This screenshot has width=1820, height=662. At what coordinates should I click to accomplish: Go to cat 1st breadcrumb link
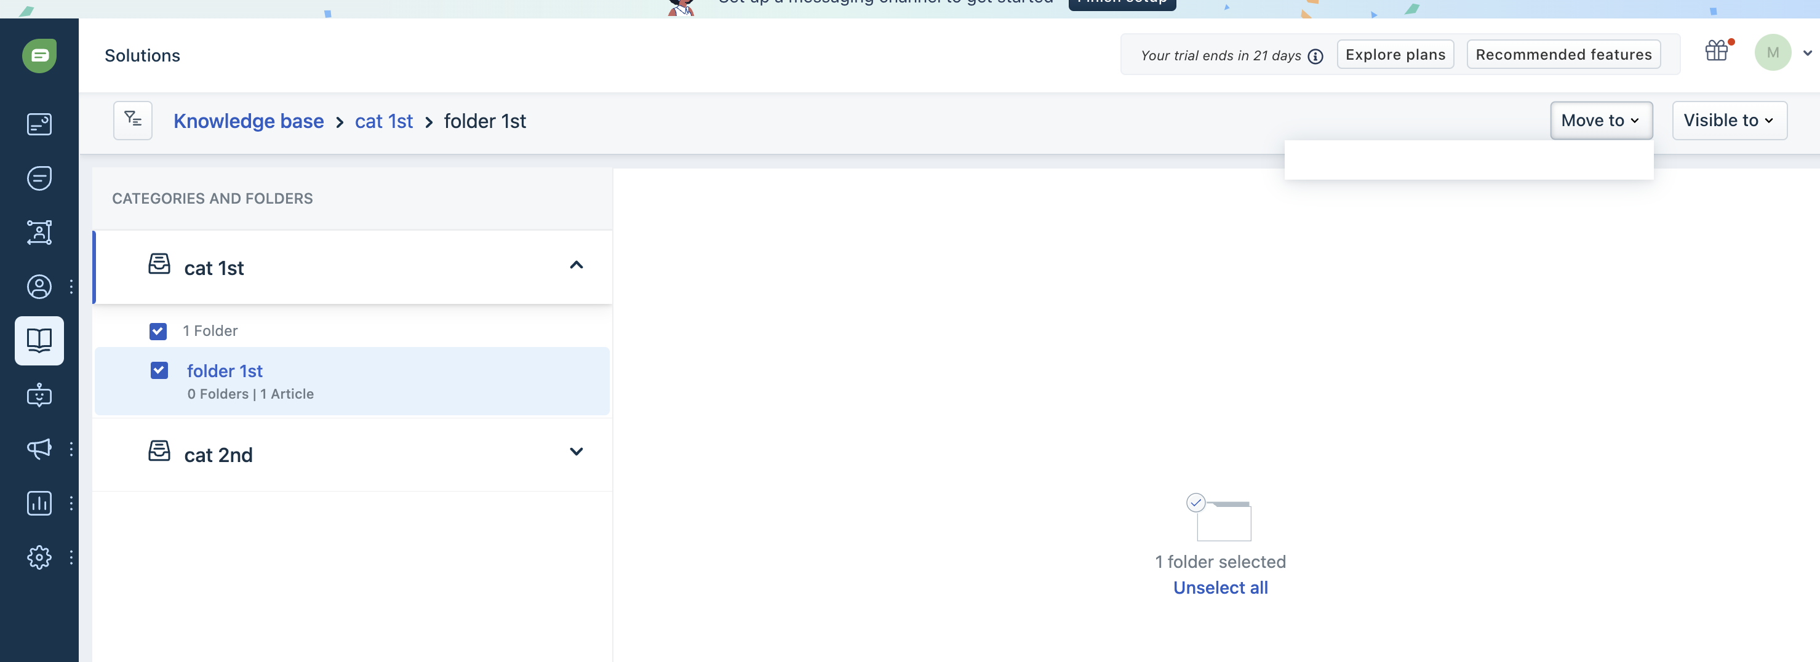(x=384, y=122)
